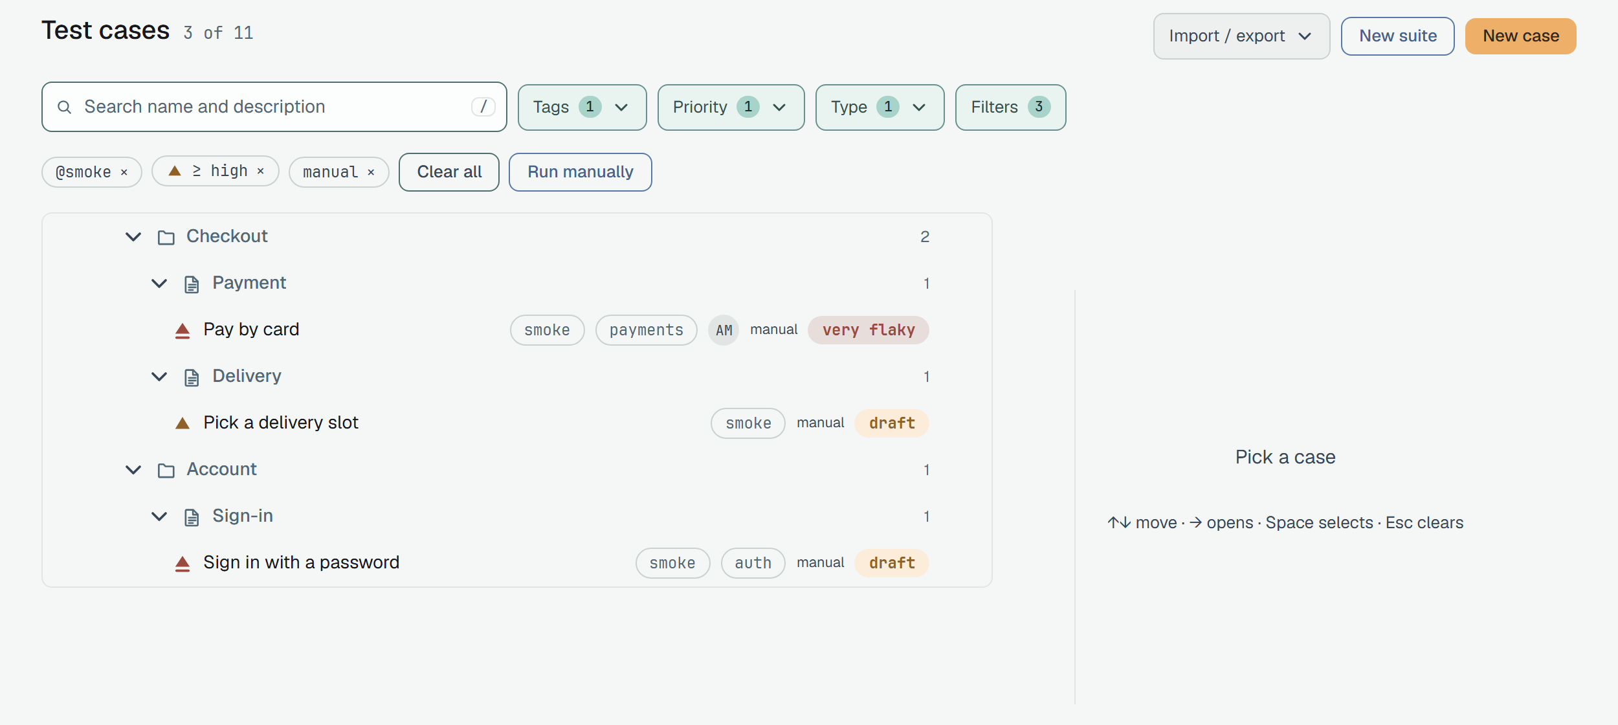Remove the high priority filter chip
The height and width of the screenshot is (725, 1618).
pos(261,171)
